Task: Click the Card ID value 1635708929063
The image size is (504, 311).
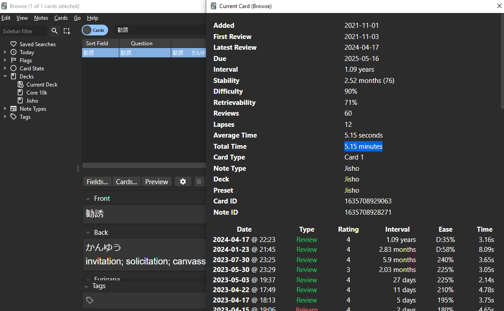Action: coord(368,201)
